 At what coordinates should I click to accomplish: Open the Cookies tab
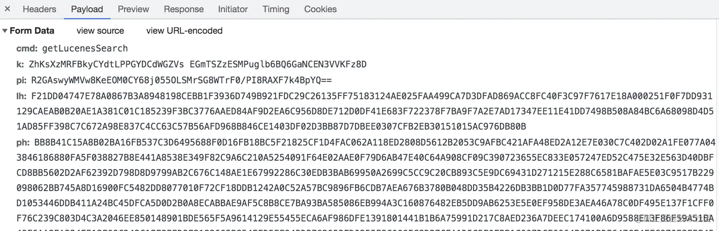point(321,9)
